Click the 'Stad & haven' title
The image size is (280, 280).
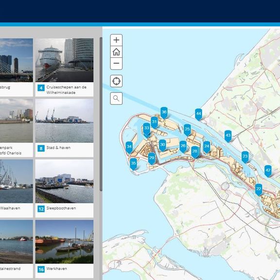[58, 148]
